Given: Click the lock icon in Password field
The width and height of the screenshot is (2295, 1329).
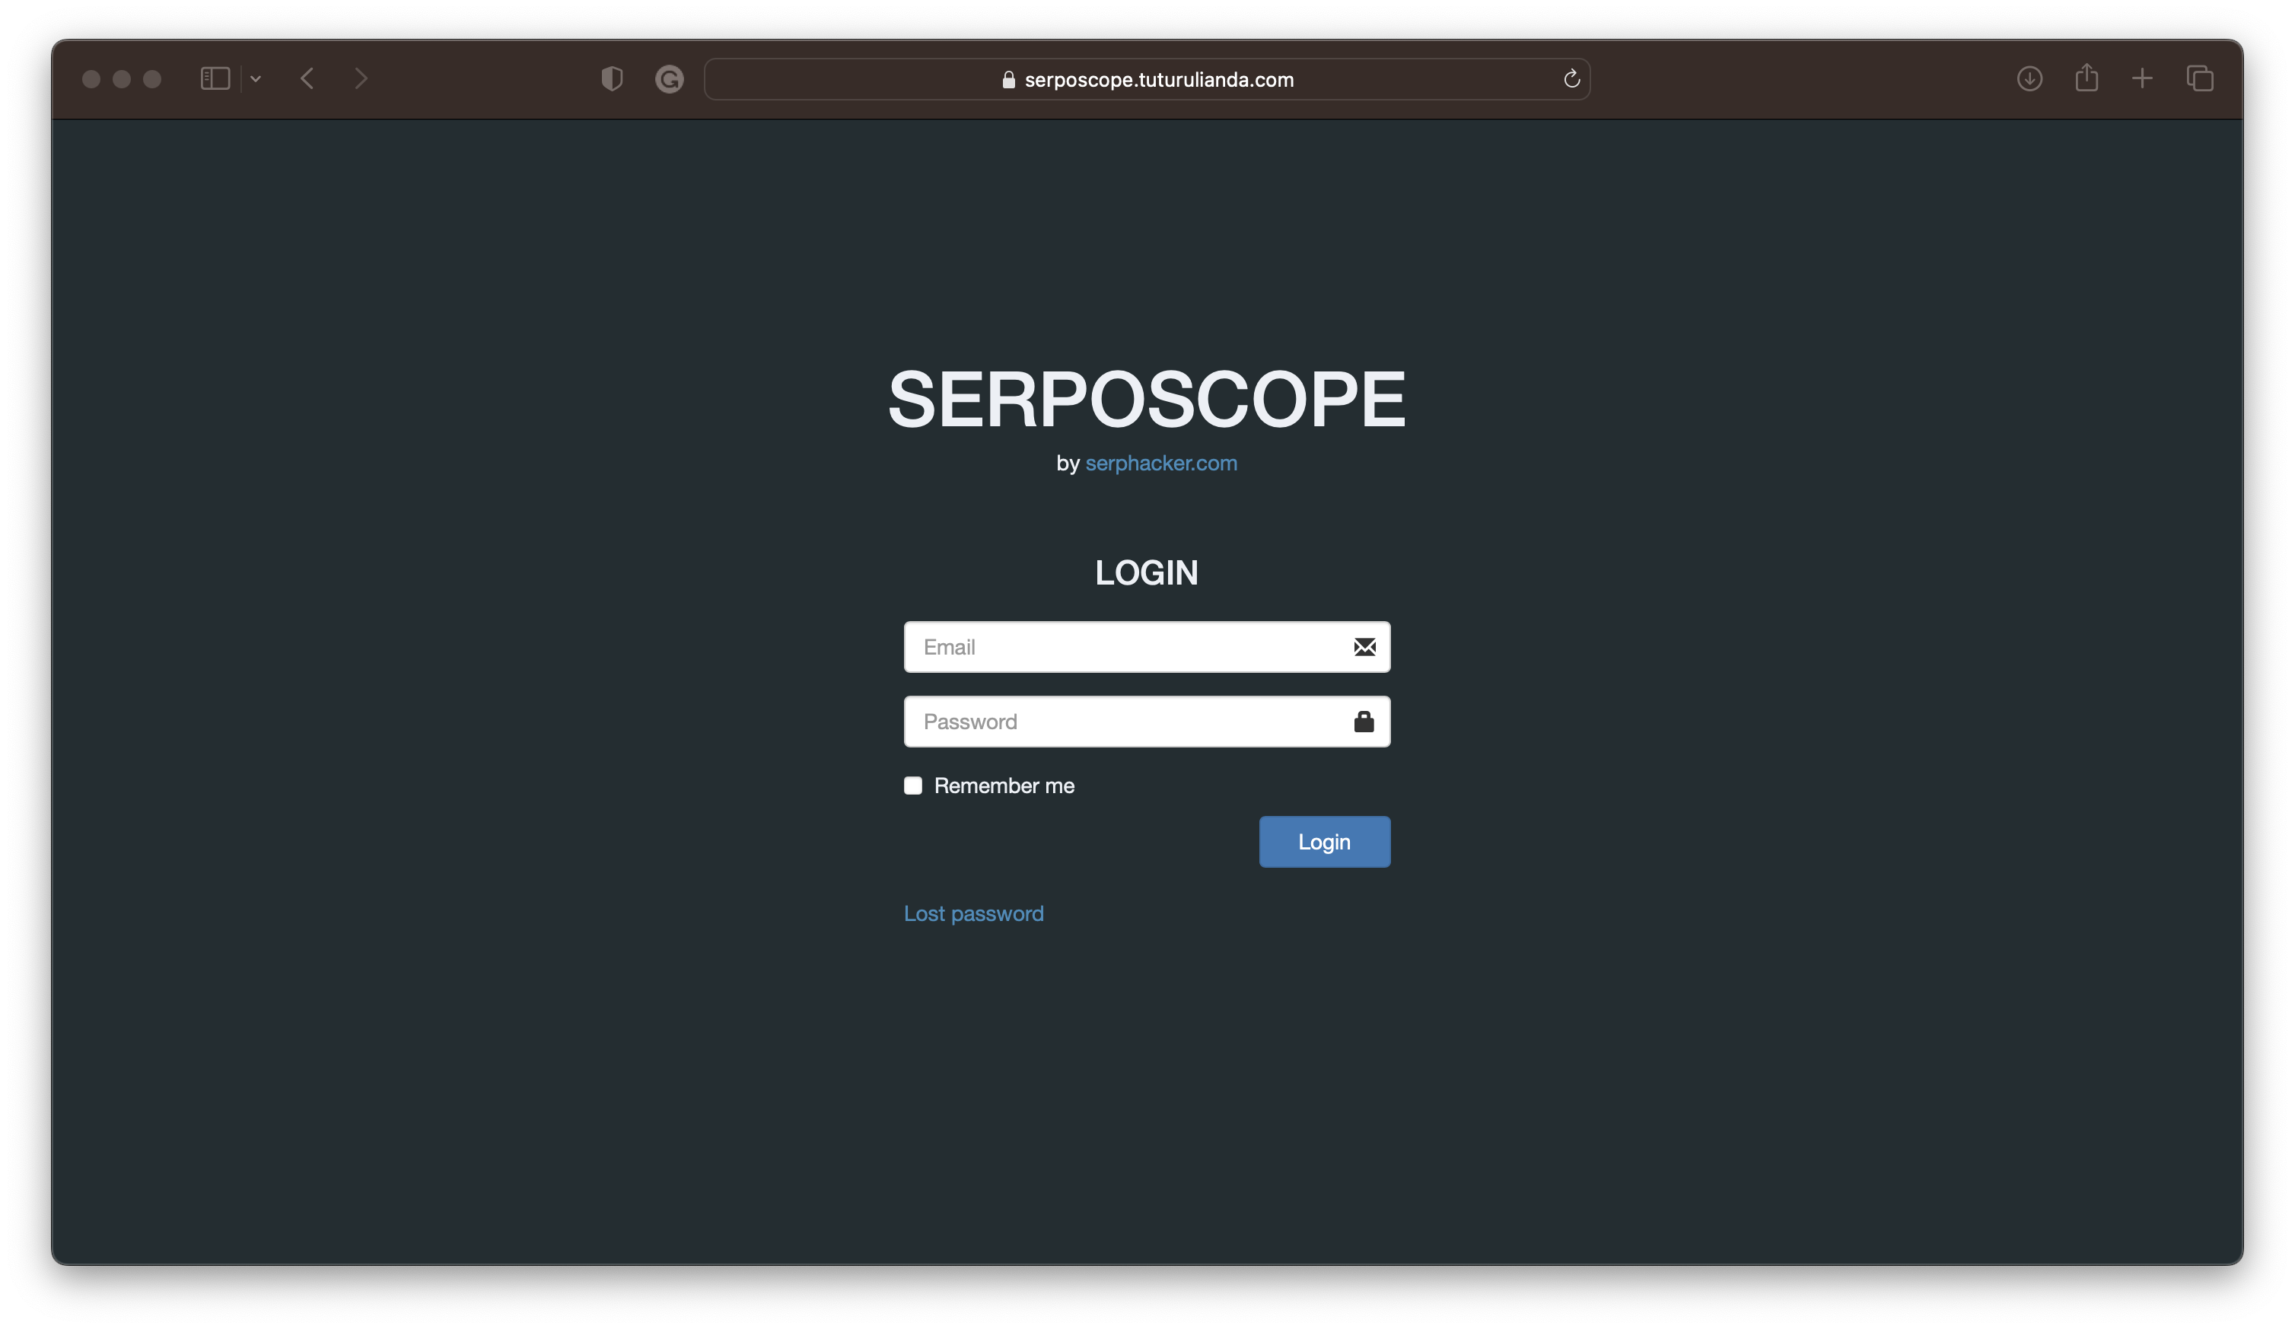Looking at the screenshot, I should coord(1364,721).
